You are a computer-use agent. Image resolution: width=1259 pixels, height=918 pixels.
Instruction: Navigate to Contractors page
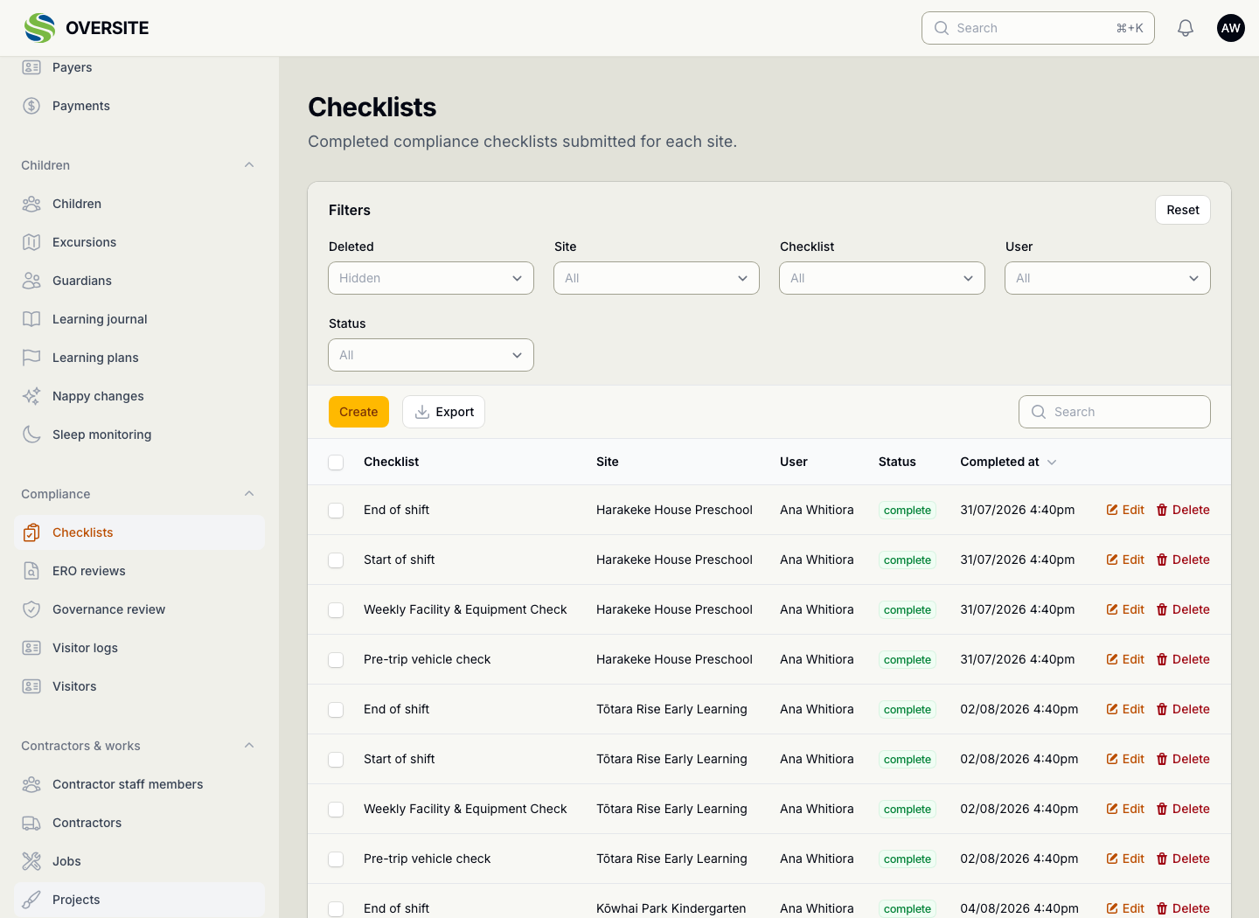(139, 823)
